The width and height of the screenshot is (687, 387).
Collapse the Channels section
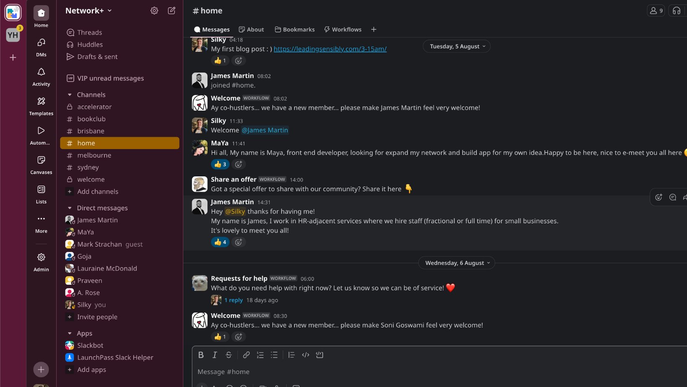(x=70, y=95)
